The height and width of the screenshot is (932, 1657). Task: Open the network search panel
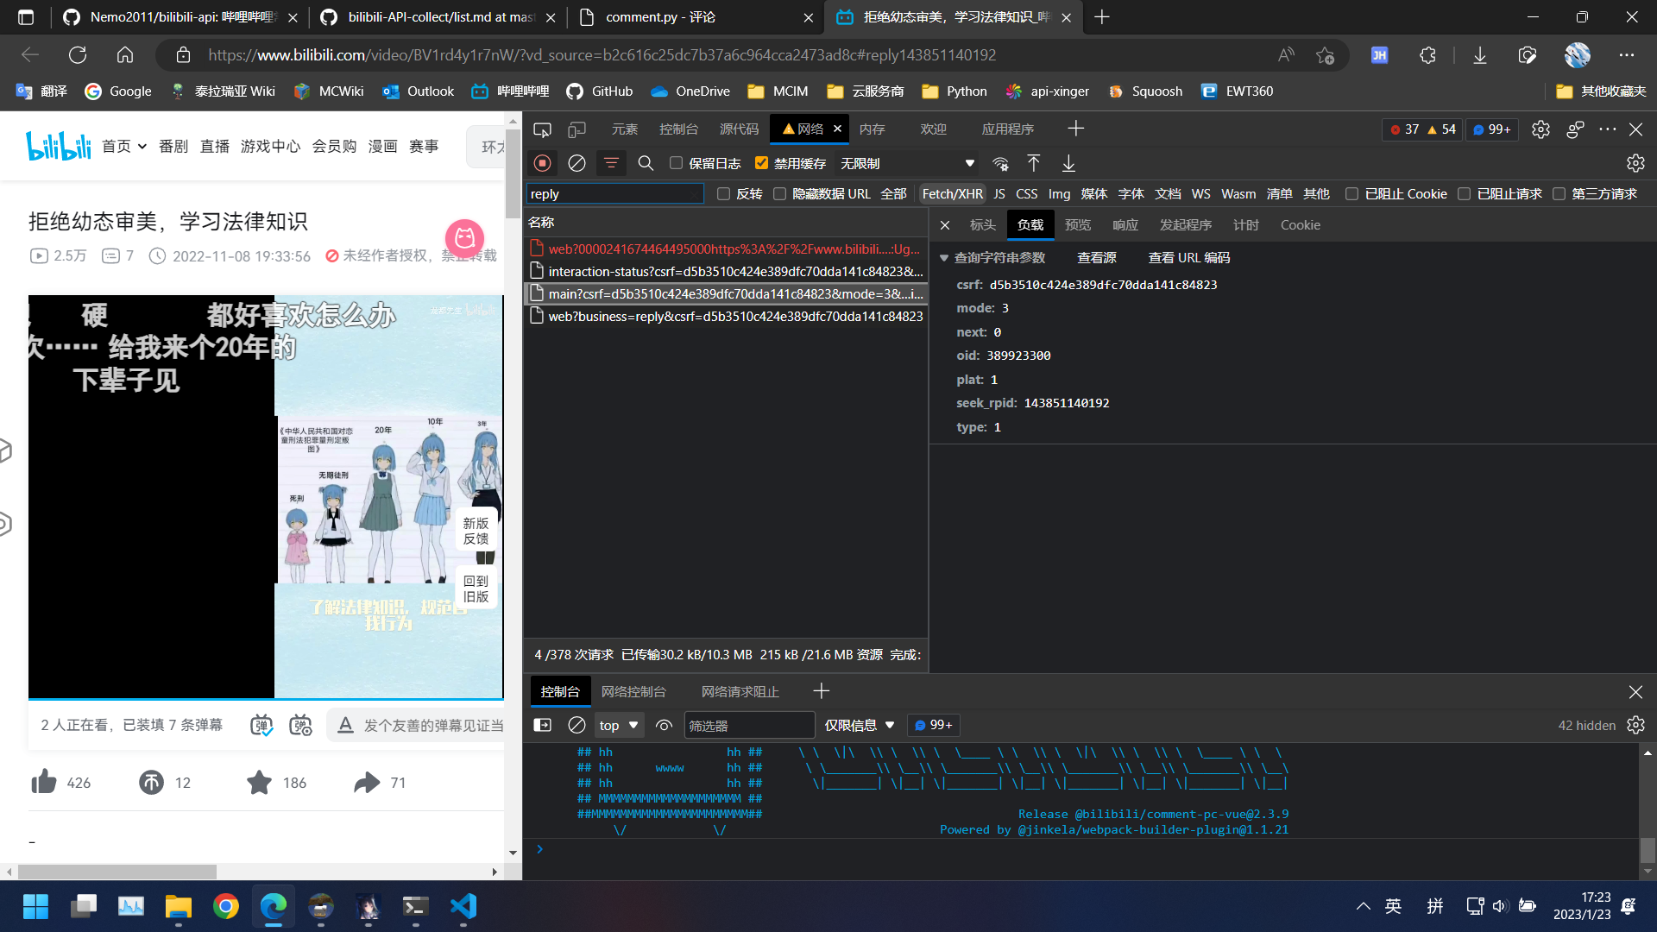click(x=646, y=163)
